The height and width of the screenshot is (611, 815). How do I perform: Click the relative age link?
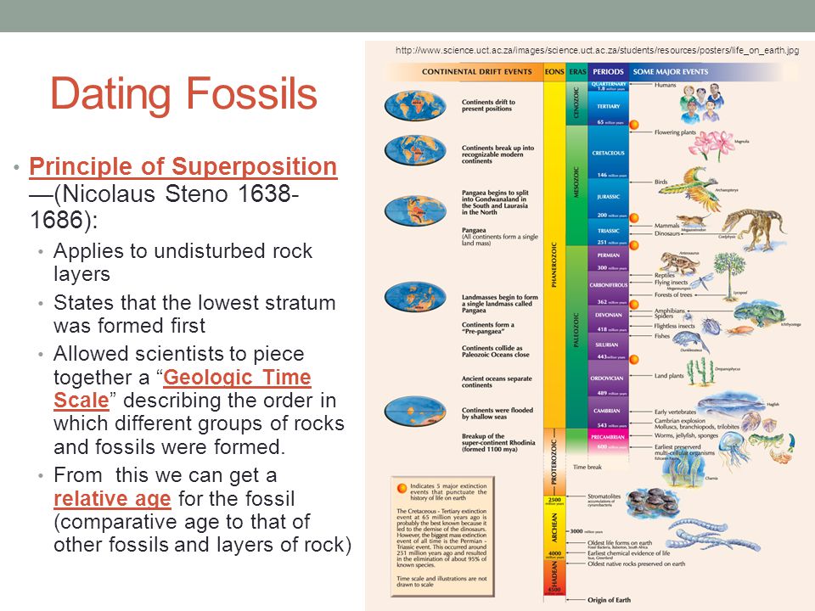tap(112, 499)
